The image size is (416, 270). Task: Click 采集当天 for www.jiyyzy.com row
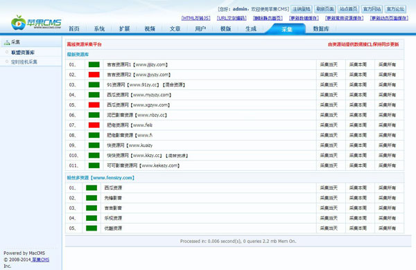(329, 75)
